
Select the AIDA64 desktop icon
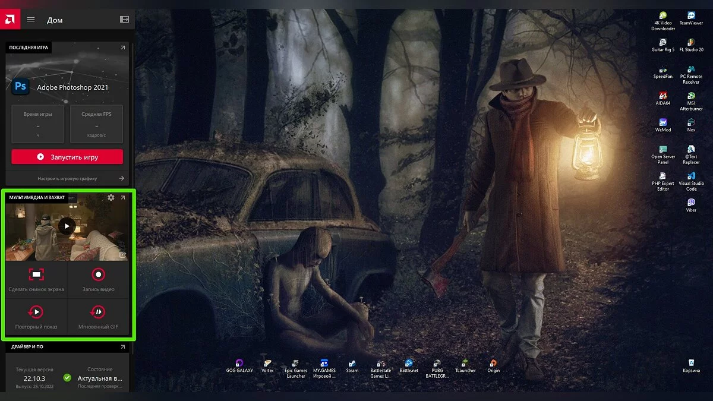[663, 99]
